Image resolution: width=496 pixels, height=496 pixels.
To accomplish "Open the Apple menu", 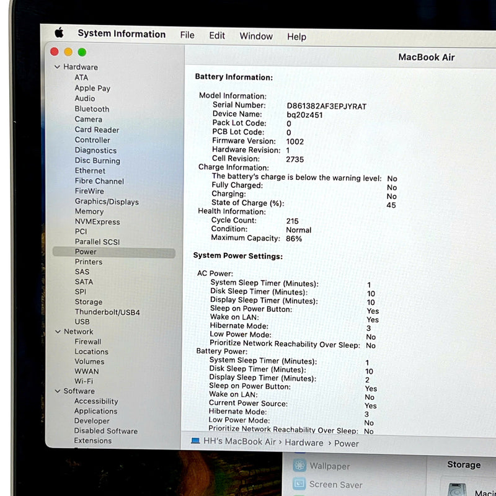I will click(59, 33).
